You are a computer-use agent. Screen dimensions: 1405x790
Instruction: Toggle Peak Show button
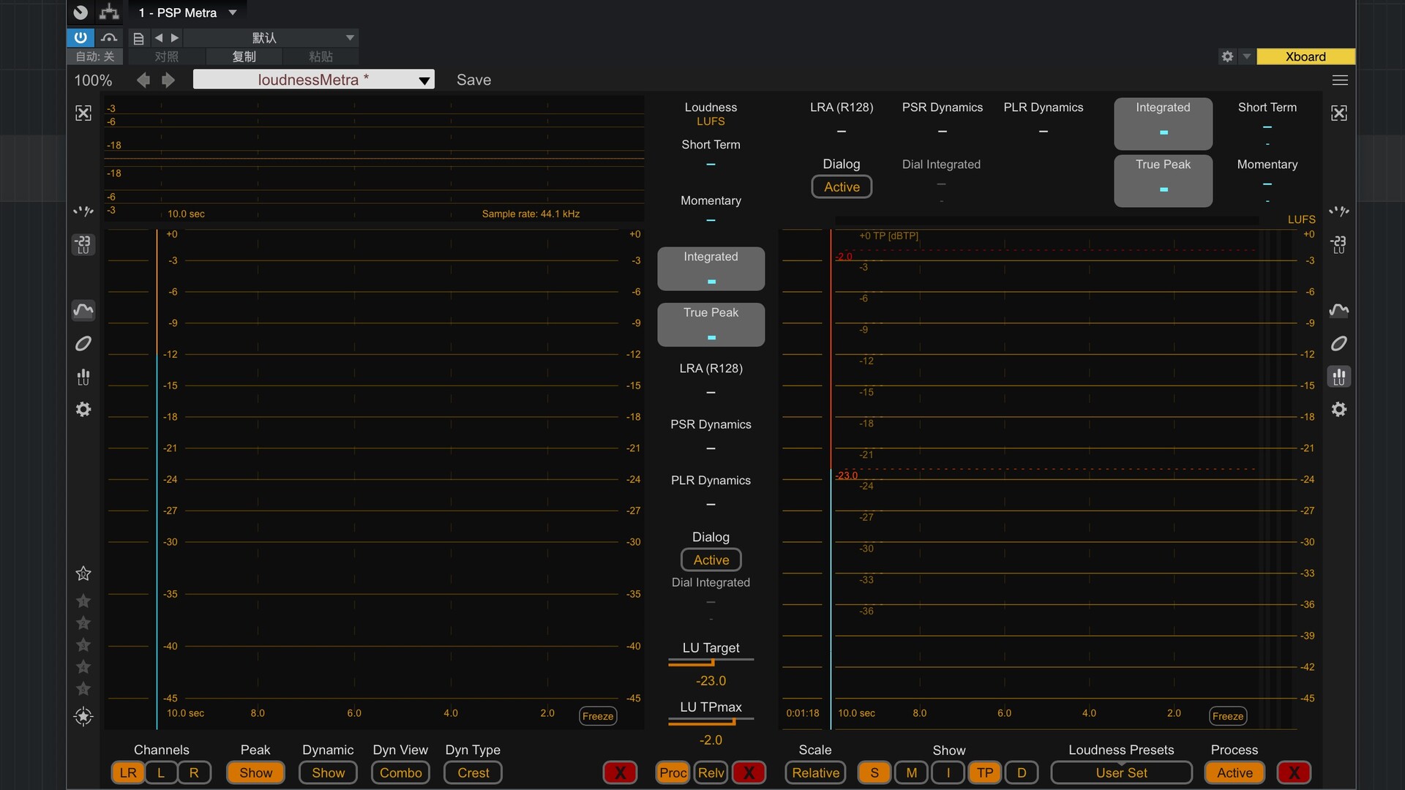coord(255,772)
